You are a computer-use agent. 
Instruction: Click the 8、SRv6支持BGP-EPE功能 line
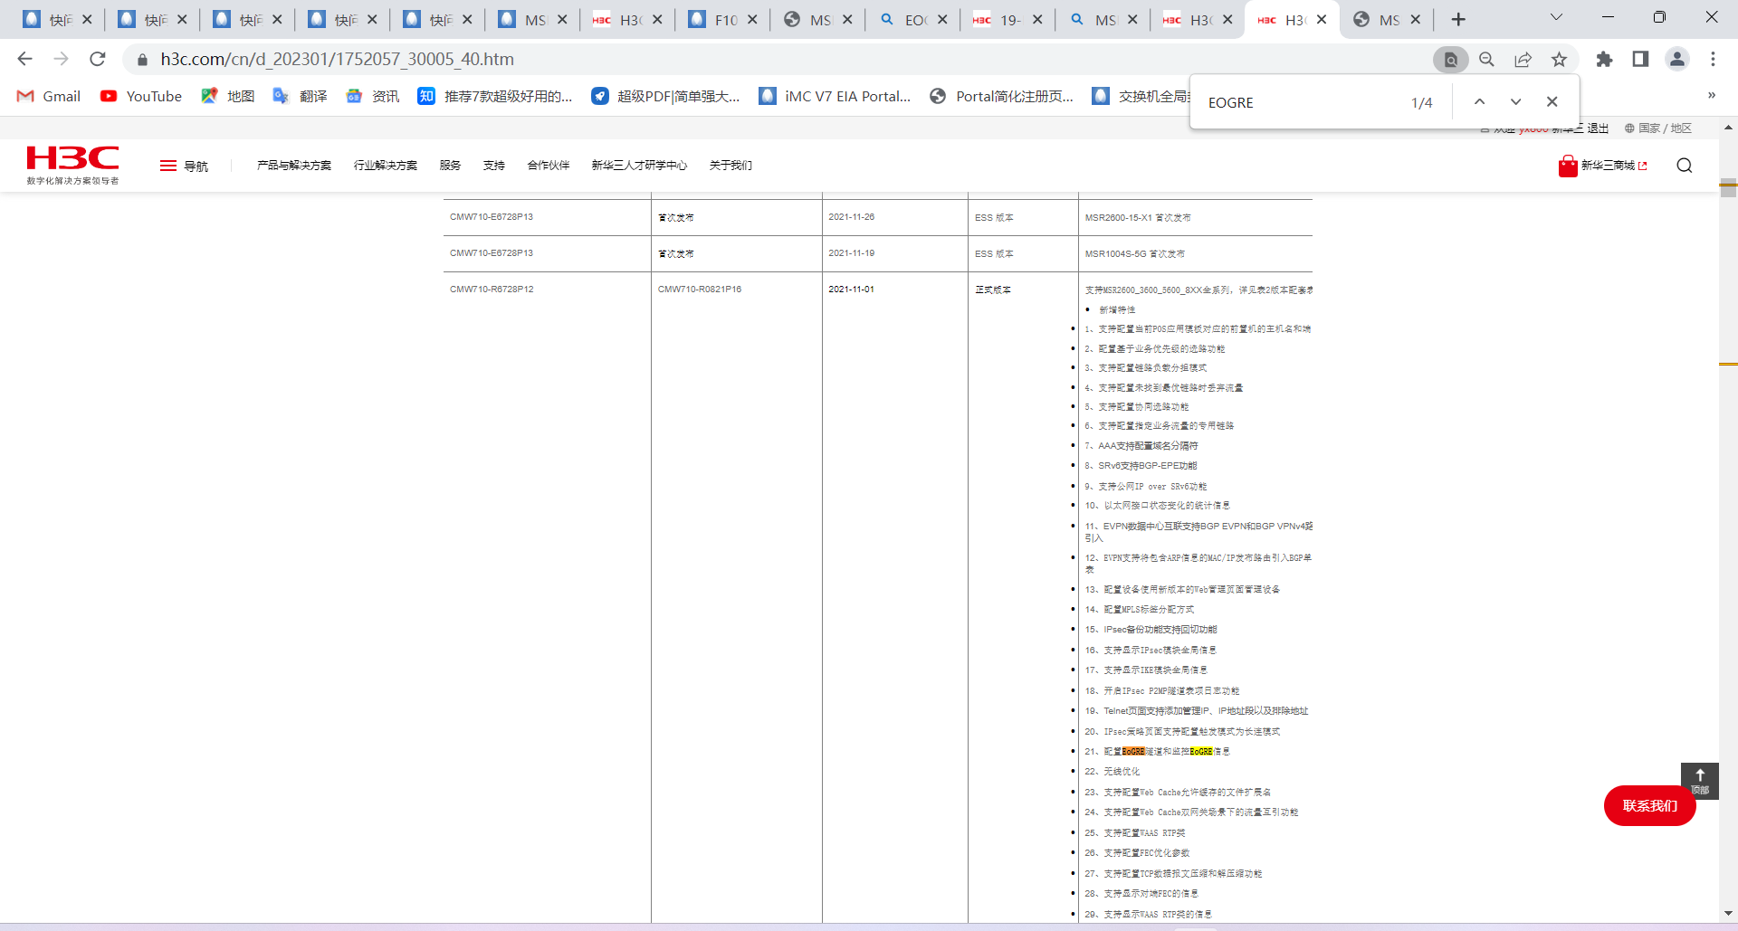coord(1141,466)
